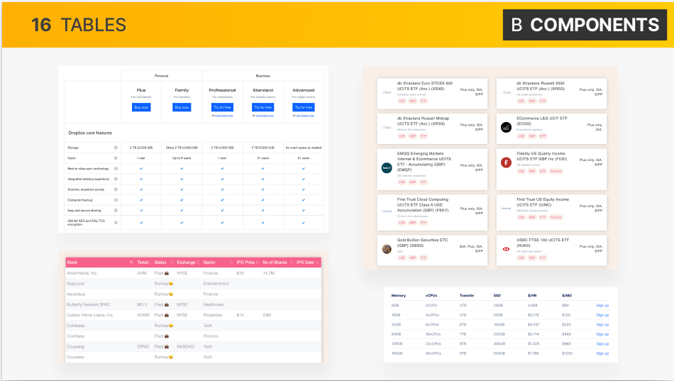Click Buy now under the Family plan
This screenshot has height=381, width=674.
tap(182, 107)
